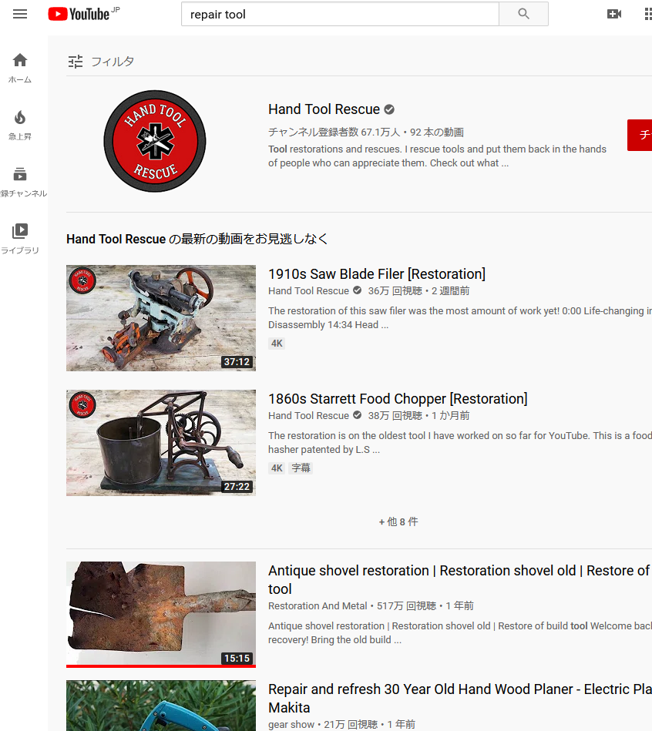Viewport: 652px width, 731px height.
Task: Open Subscriptions in left sidebar
Action: point(20,182)
